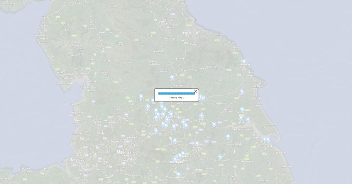Open the Willerby map marker

241,118
